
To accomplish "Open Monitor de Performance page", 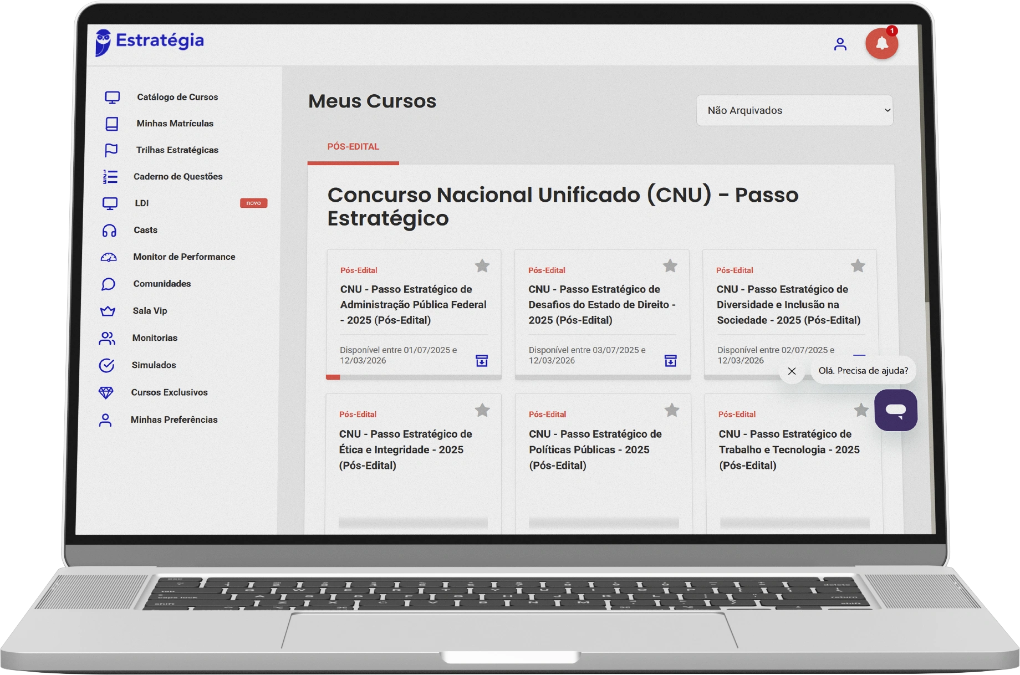I will click(184, 257).
